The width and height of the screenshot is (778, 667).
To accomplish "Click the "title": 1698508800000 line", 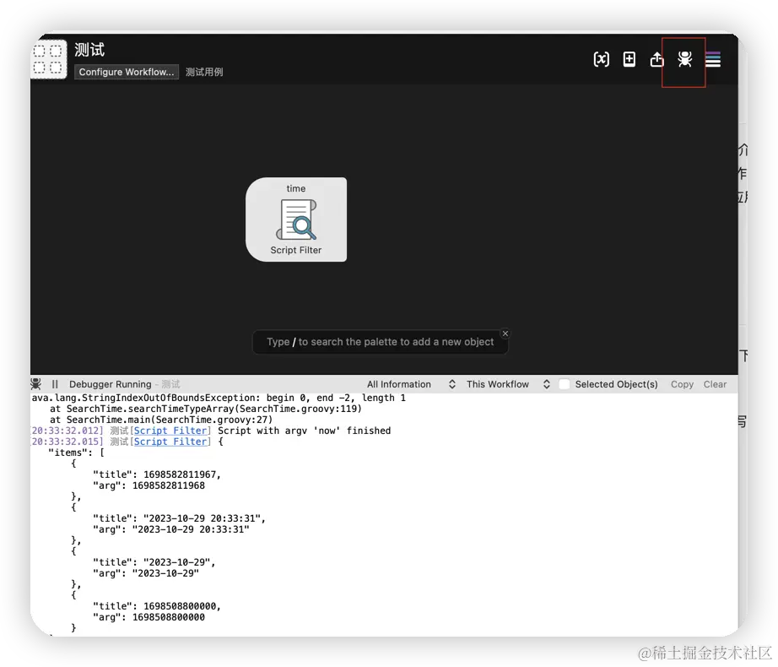I will pos(157,606).
